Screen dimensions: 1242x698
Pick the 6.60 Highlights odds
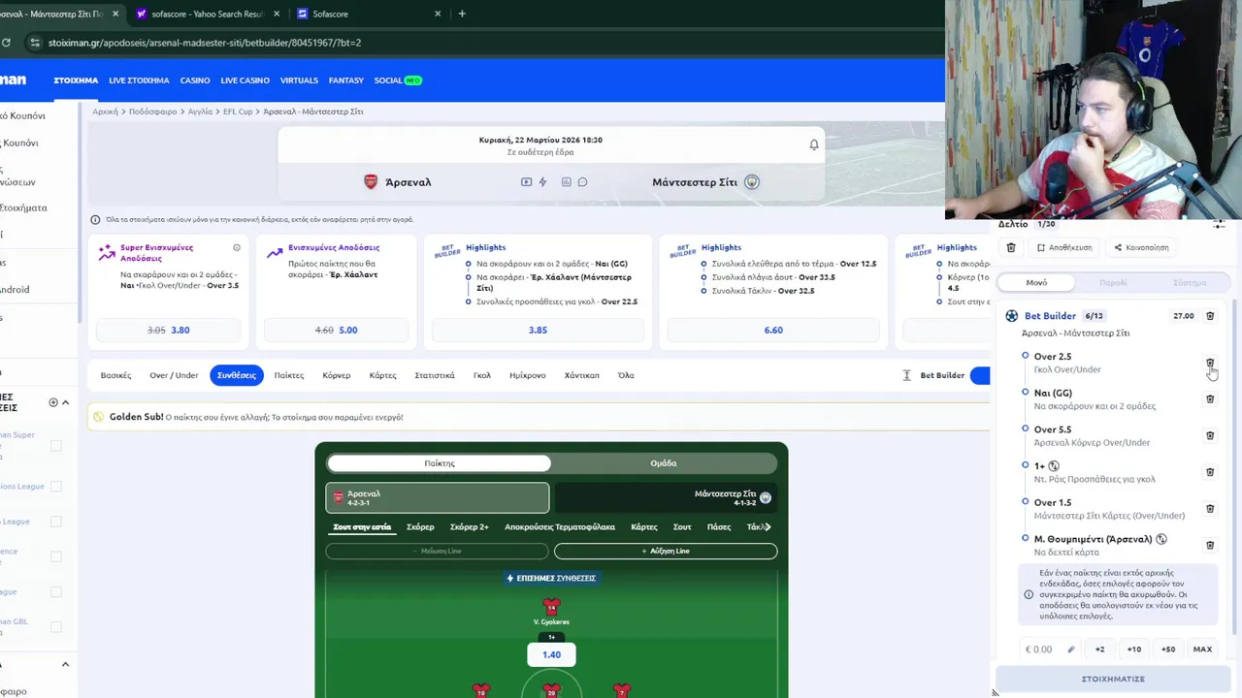pos(773,331)
